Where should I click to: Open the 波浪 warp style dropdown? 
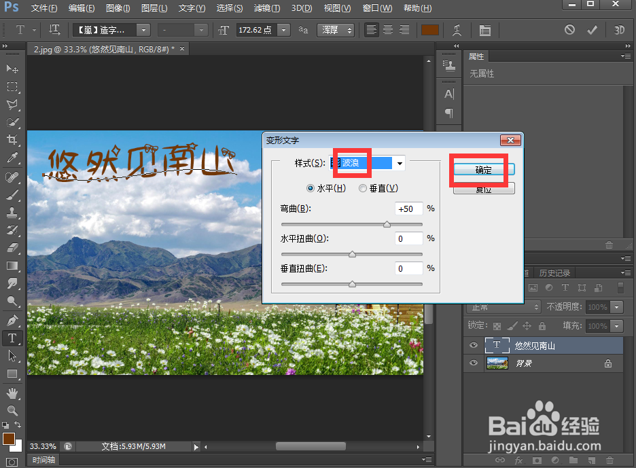pos(400,163)
